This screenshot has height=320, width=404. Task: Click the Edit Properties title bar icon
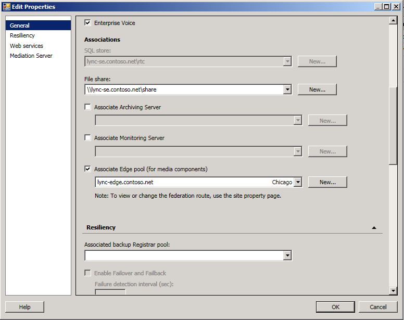(6, 6)
